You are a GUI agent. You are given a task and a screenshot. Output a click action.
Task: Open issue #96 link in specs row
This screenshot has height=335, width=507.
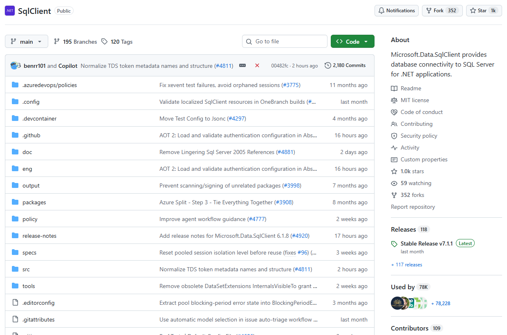pyautogui.click(x=303, y=252)
